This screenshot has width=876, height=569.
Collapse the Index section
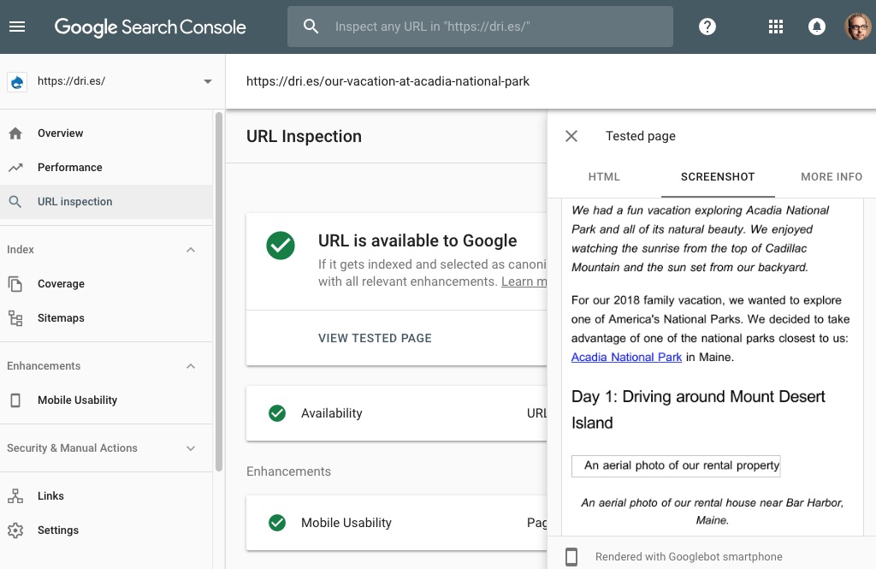[x=190, y=249]
